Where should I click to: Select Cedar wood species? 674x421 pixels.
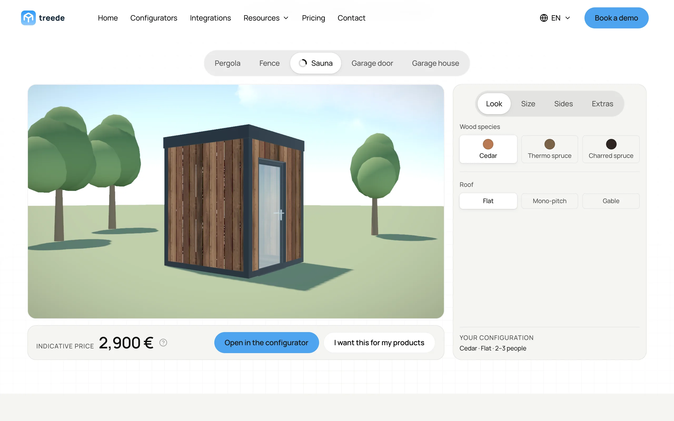coord(488,149)
